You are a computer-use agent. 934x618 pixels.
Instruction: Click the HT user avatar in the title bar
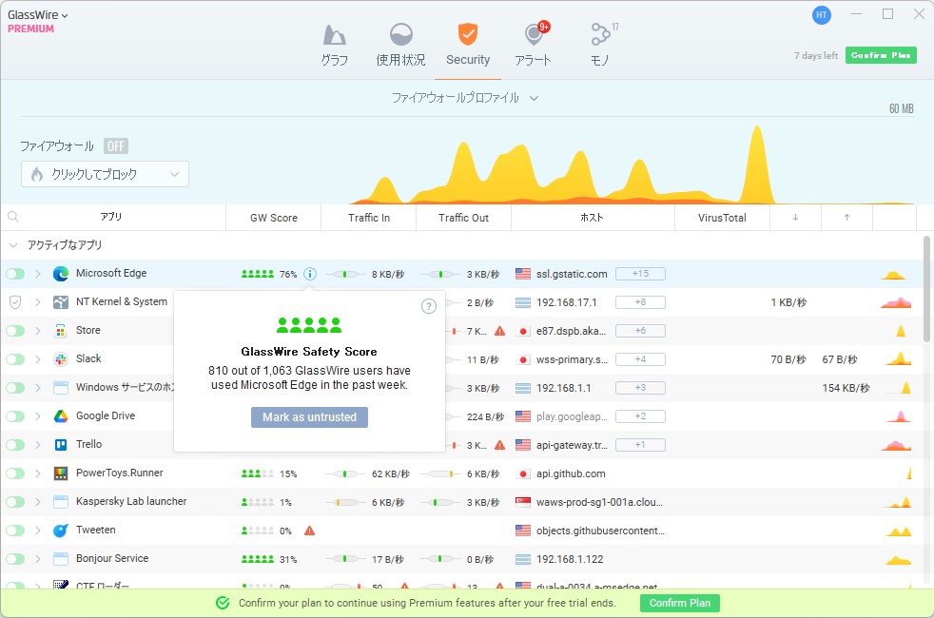coord(820,14)
